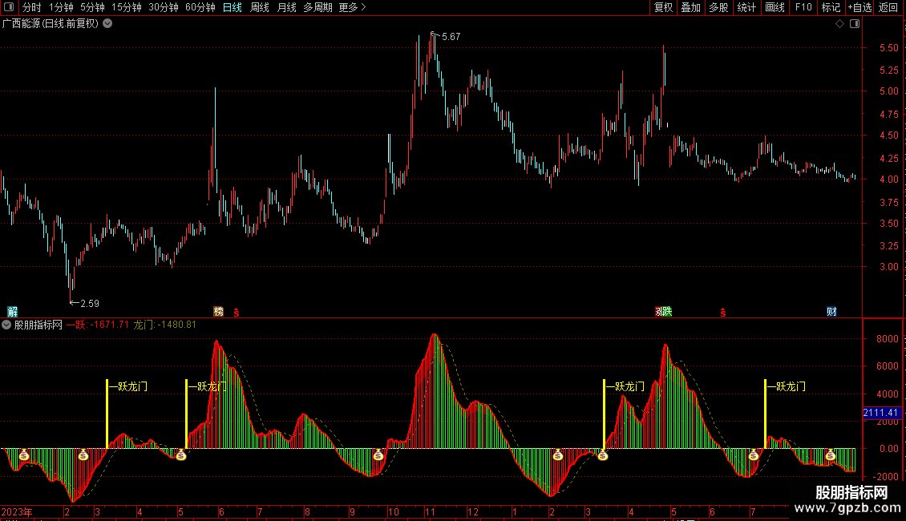Image resolution: width=906 pixels, height=521 pixels.
Task: Add stock via +自选 button
Action: click(x=859, y=7)
